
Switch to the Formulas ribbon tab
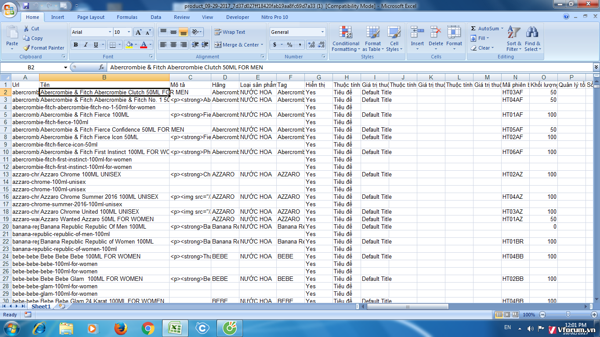[x=127, y=17]
